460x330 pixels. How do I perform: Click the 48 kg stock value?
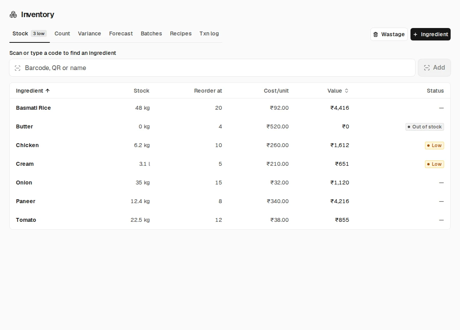coord(142,108)
